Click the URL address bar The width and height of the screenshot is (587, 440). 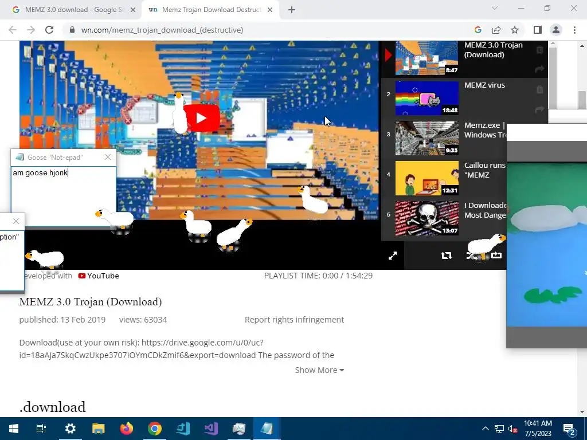pos(262,30)
